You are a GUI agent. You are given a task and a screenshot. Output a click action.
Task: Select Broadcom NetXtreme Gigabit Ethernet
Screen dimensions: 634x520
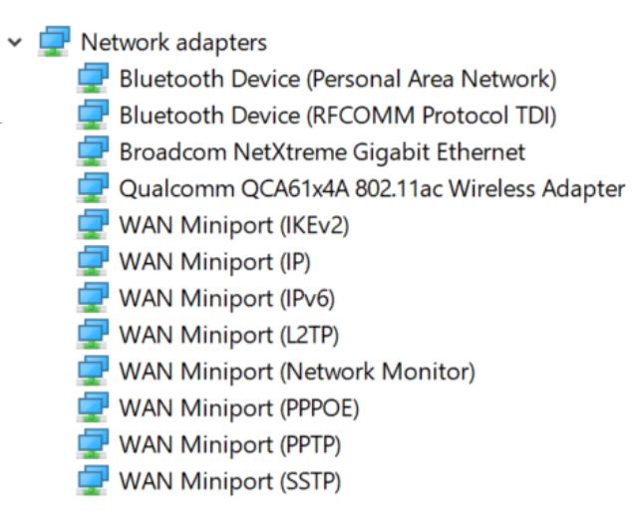pos(322,152)
